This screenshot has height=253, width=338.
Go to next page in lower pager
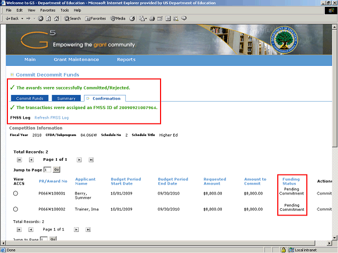[x=76, y=230]
